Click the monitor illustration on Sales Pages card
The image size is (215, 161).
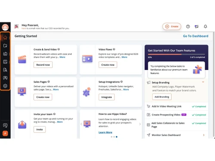point(22,91)
